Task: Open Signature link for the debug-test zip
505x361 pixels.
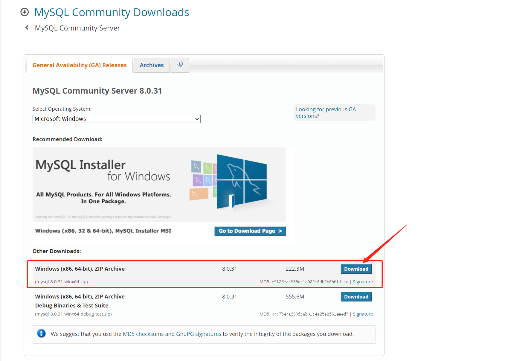Action: (x=363, y=314)
